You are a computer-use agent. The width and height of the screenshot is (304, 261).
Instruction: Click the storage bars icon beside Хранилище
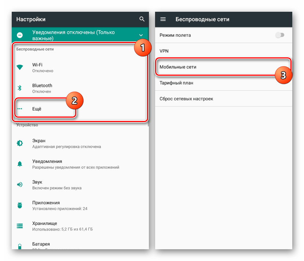pos(20,226)
